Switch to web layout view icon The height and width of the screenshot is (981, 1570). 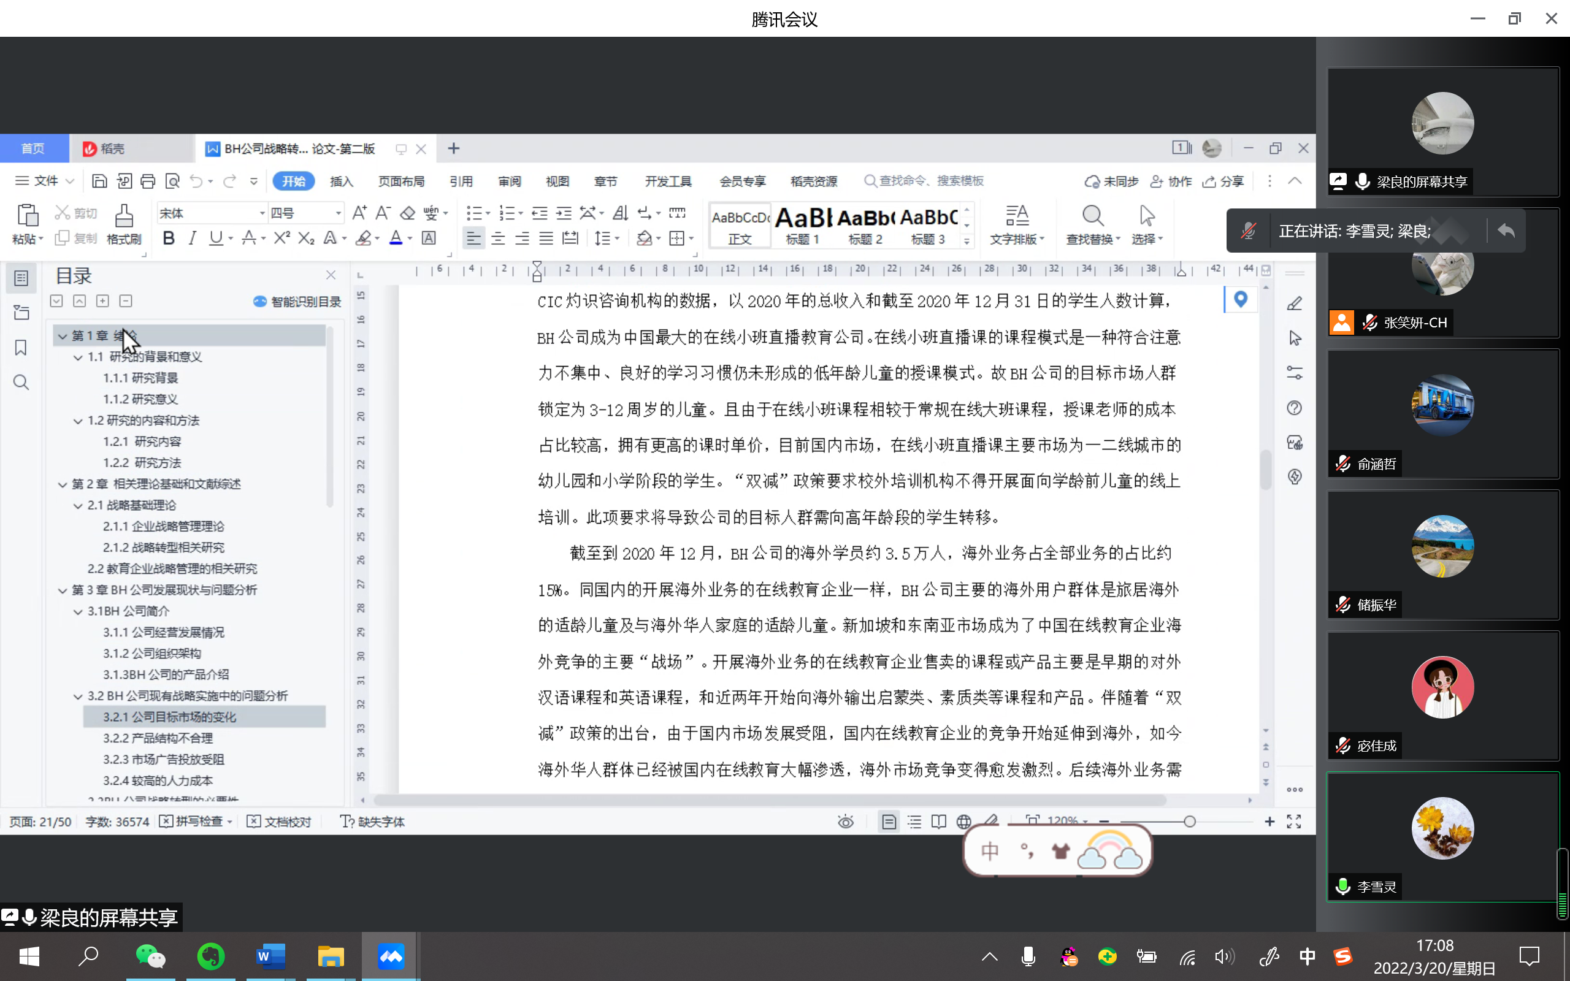[x=963, y=822]
